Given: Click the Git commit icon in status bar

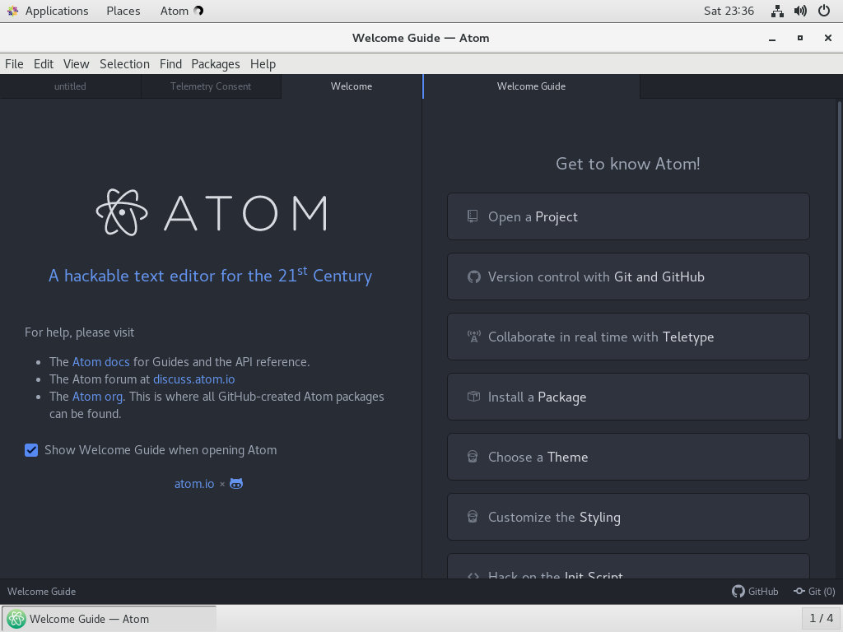Looking at the screenshot, I should [x=799, y=591].
